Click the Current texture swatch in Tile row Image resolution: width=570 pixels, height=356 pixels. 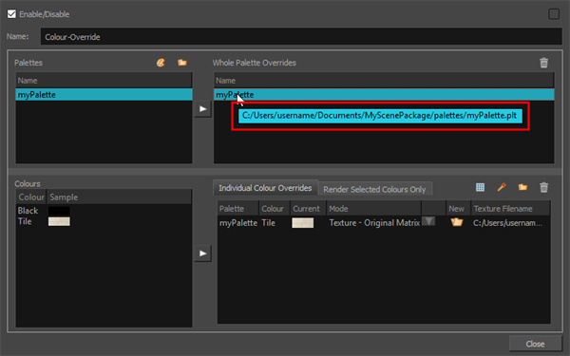point(302,223)
